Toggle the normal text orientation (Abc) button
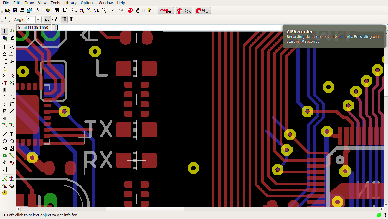 pos(47,20)
